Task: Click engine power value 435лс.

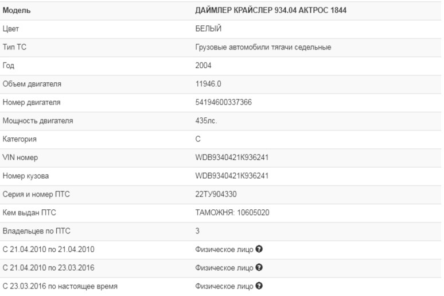Action: click(206, 121)
